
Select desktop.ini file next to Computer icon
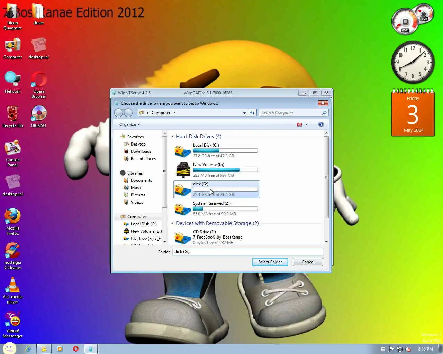click(x=39, y=49)
